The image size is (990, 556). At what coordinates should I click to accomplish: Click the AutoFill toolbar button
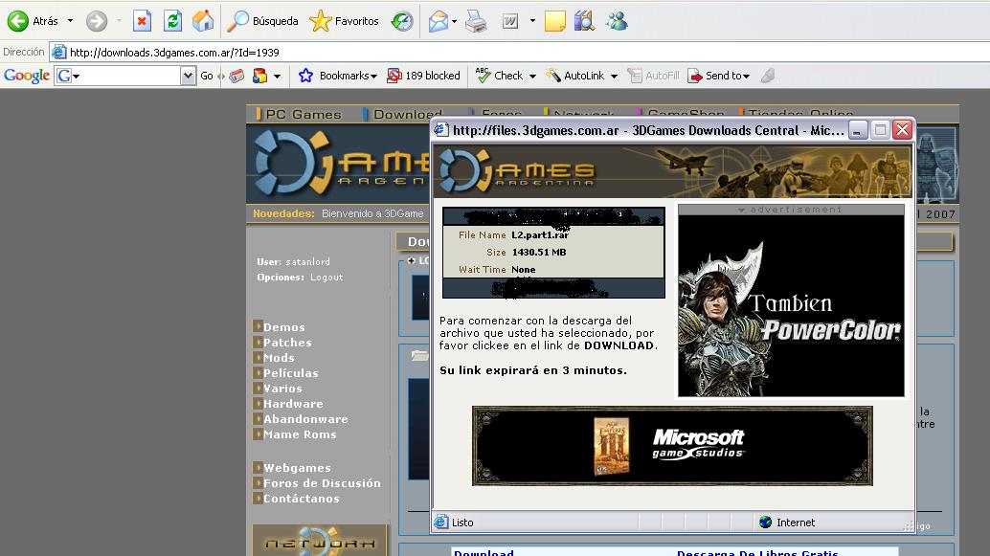[653, 76]
